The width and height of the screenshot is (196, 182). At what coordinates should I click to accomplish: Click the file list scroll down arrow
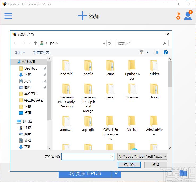[169, 148]
